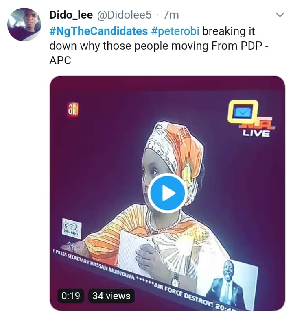Click the Dido_lee display name

coord(71,15)
